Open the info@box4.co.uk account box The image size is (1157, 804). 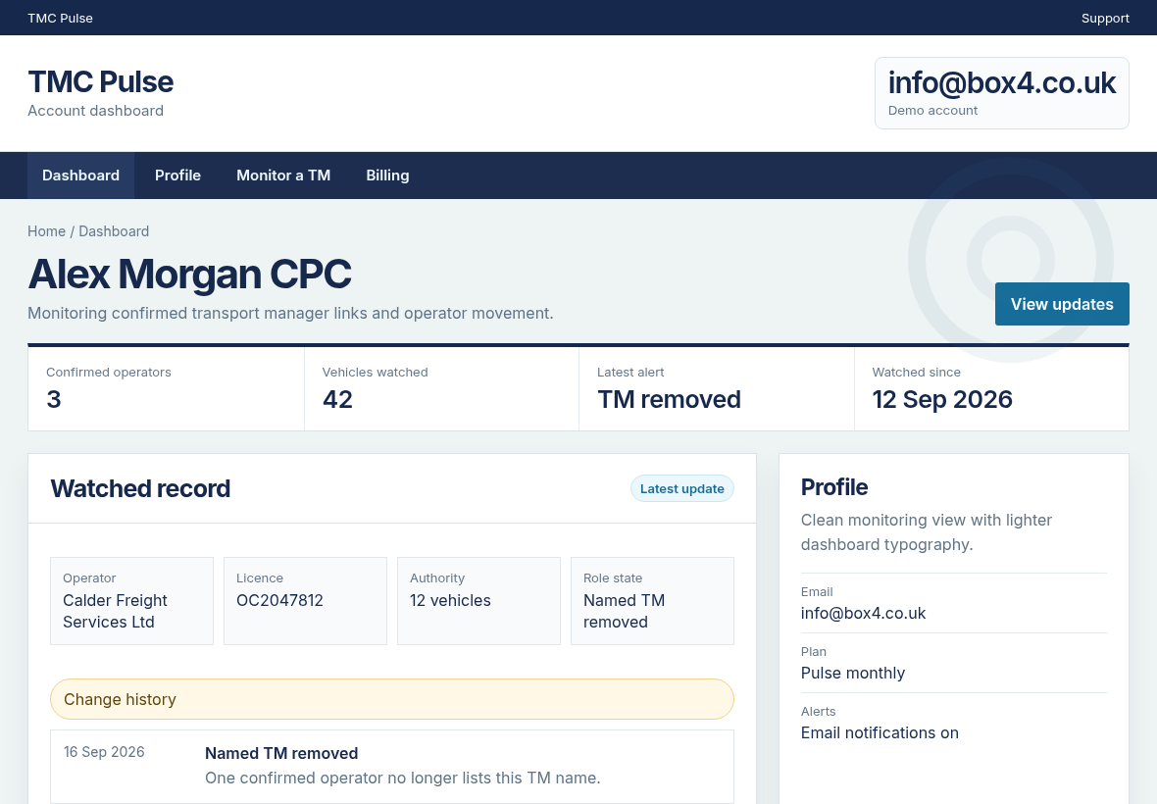coord(1001,93)
